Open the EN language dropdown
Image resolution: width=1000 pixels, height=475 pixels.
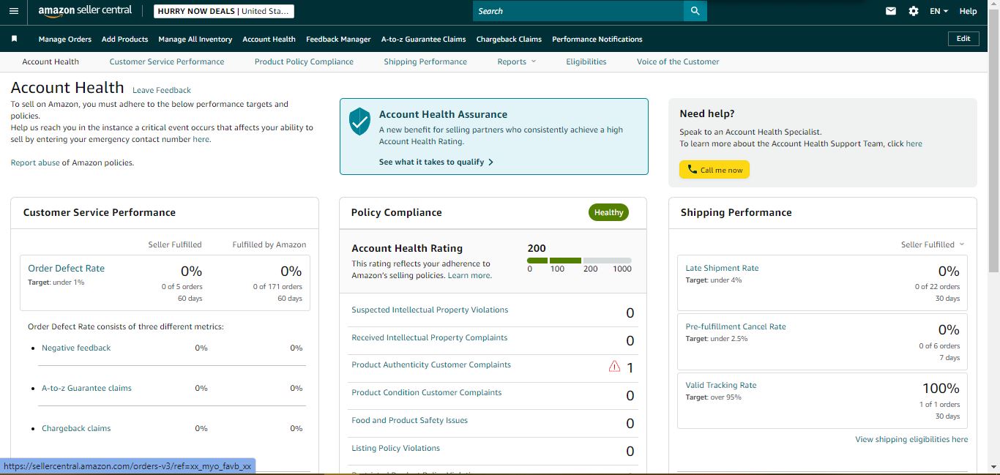(939, 11)
